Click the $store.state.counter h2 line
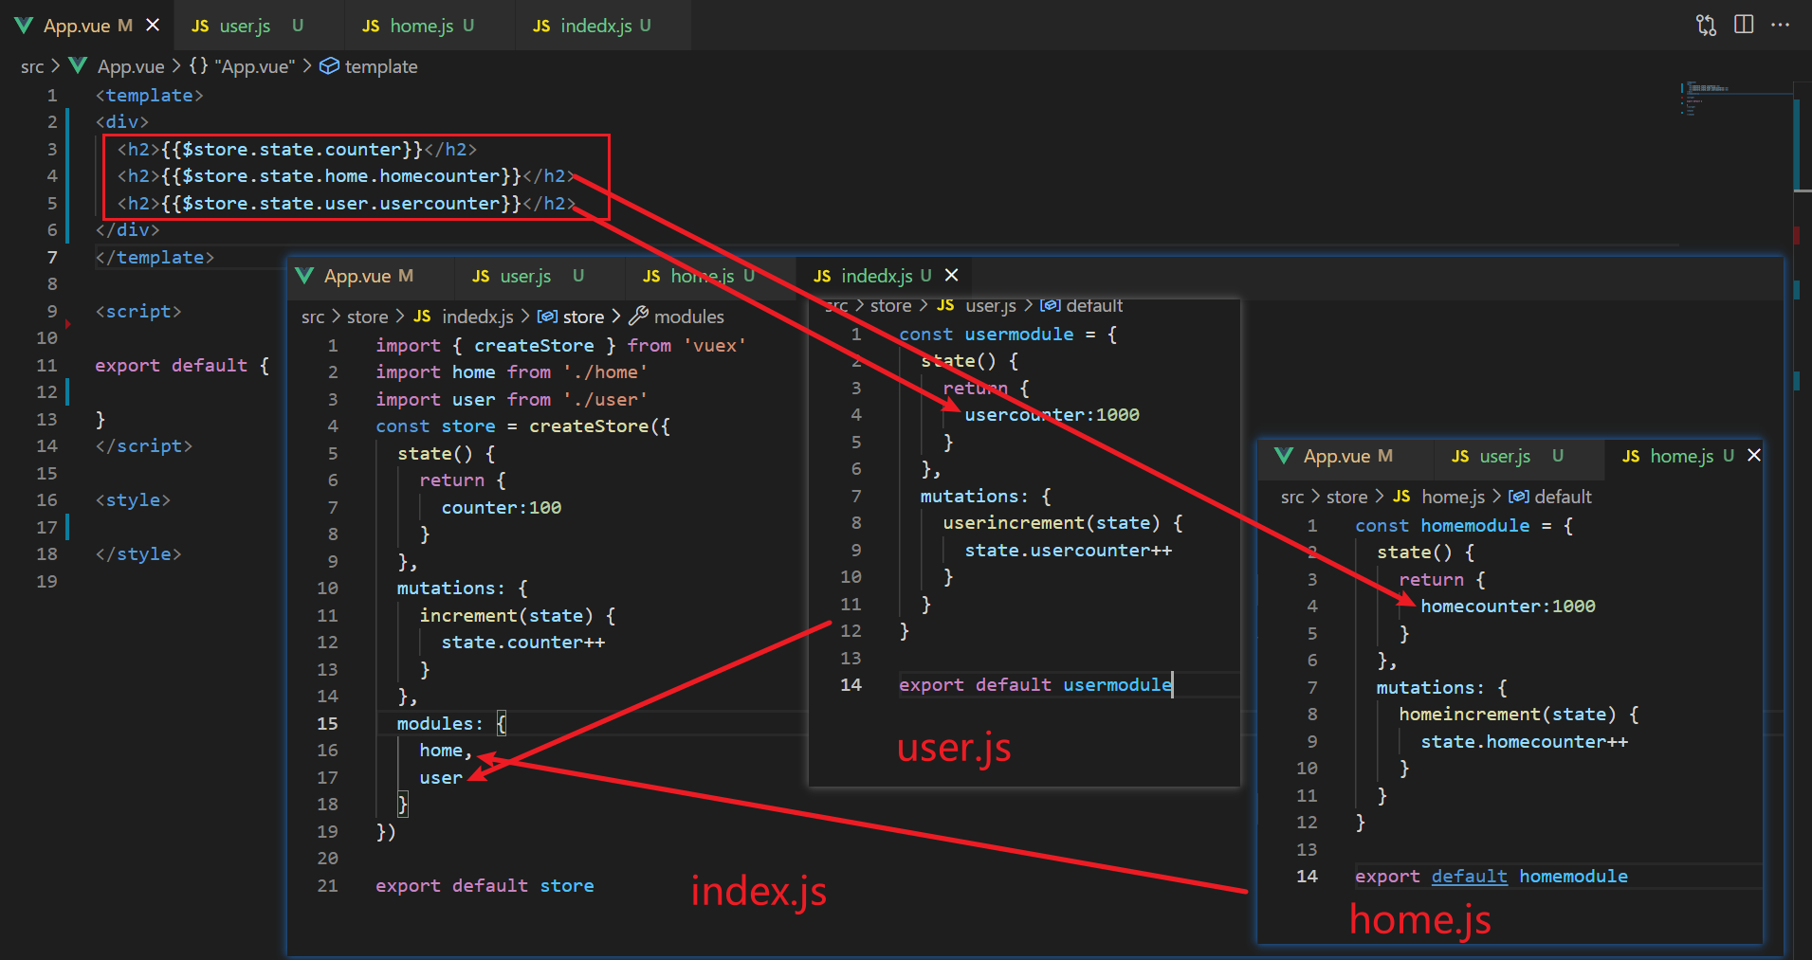The height and width of the screenshot is (960, 1812). (x=297, y=149)
